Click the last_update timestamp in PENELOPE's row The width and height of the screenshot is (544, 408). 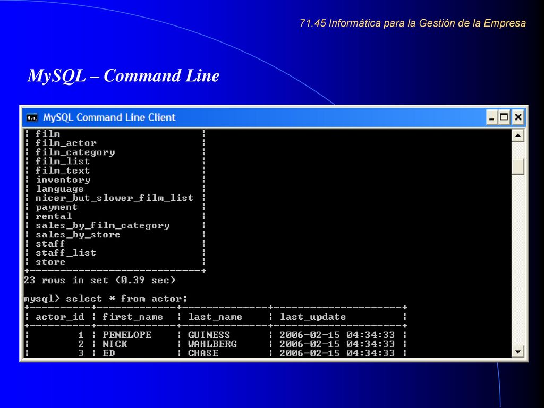[337, 335]
